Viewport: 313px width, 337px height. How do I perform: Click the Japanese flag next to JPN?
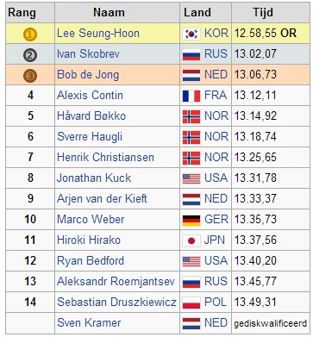191,240
